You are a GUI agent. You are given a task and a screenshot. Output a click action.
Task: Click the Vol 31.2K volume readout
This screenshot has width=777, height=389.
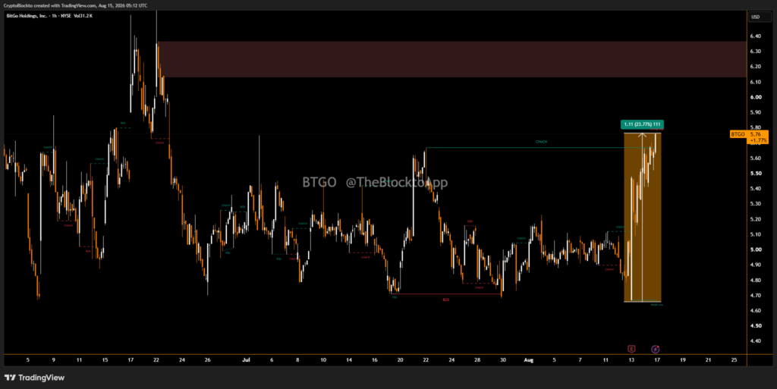point(83,16)
